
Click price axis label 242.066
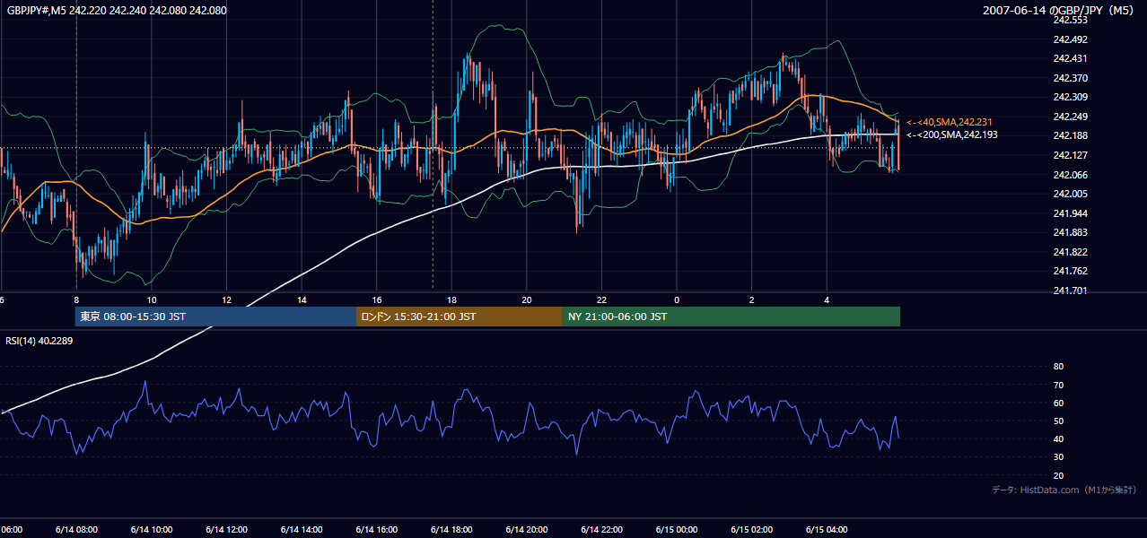(1070, 175)
